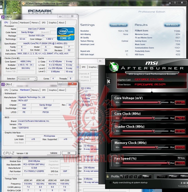Open Settings in MSI Afterburner
Image resolution: width=188 pixels, height=192 pixels.
click(x=184, y=176)
